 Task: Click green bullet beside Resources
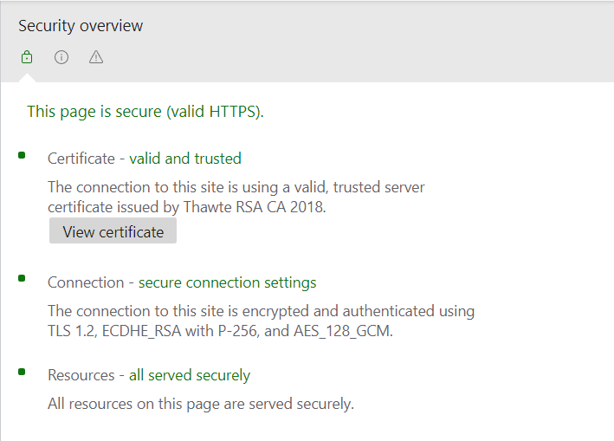22,372
